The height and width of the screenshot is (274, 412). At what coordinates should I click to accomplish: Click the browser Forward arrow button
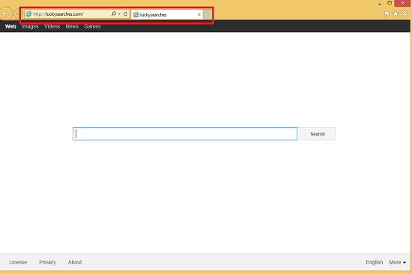[17, 13]
